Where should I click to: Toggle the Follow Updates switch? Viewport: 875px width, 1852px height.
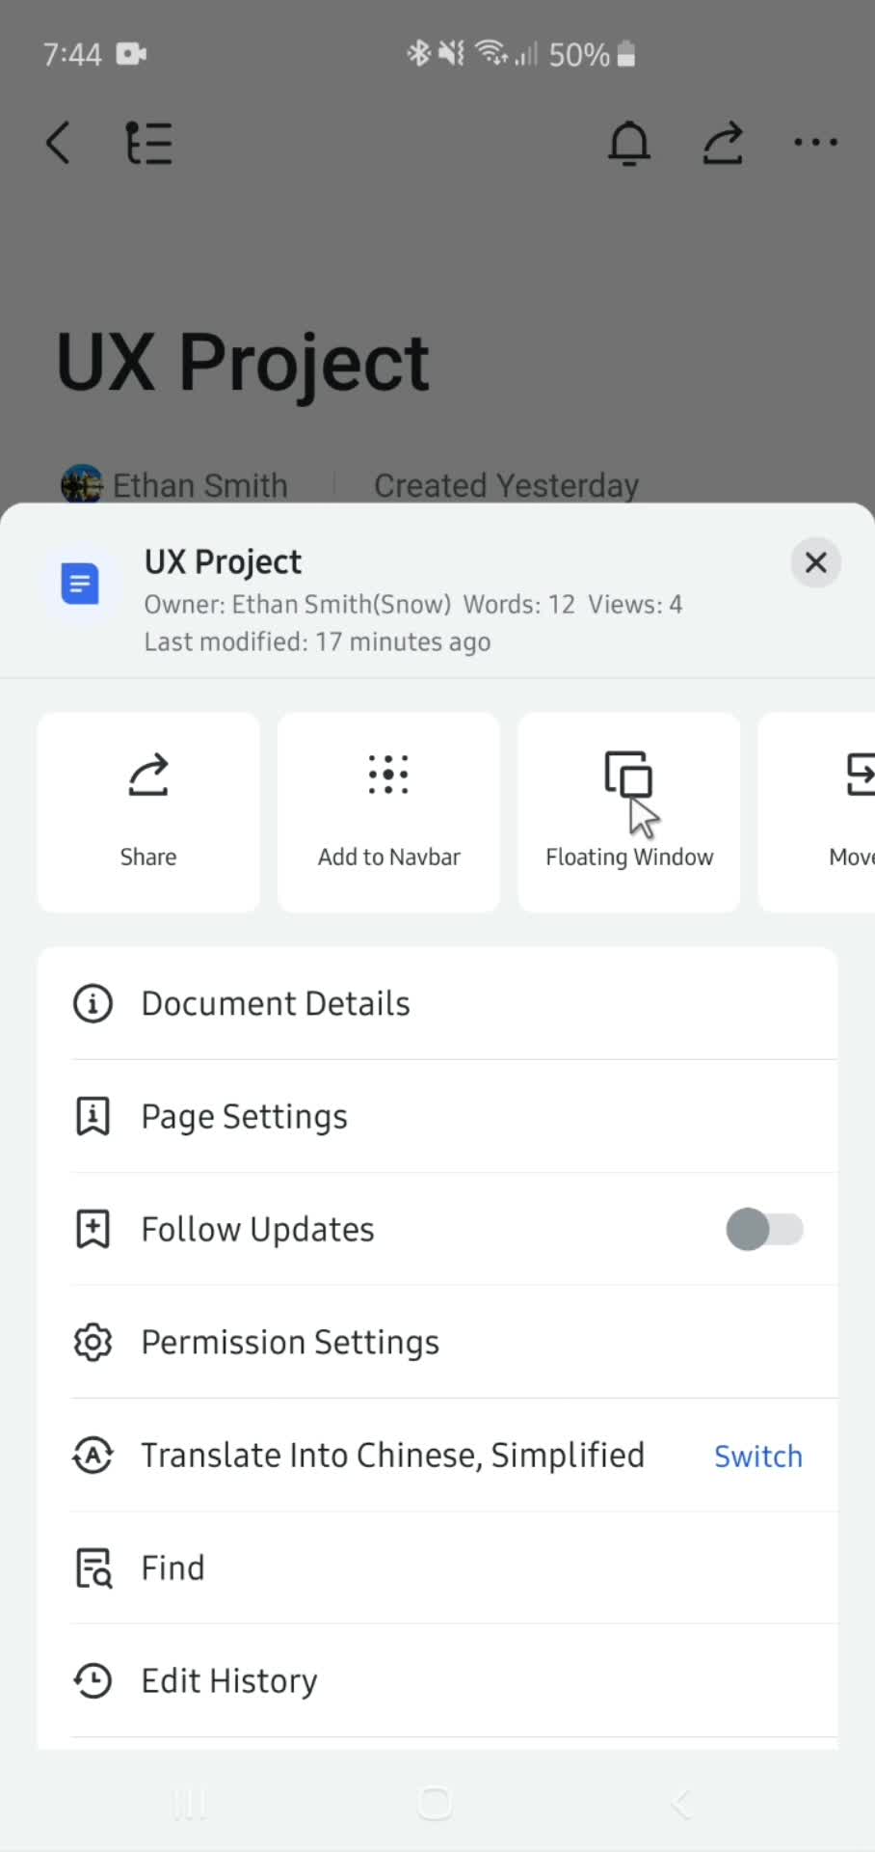[764, 1229]
